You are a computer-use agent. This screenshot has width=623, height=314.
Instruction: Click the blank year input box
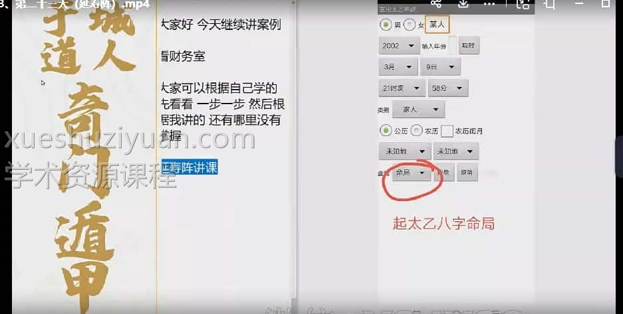click(452, 46)
